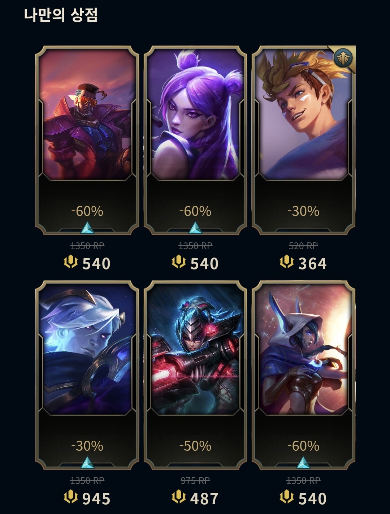Click the RP coin icon beside 487
Image resolution: width=390 pixels, height=514 pixels.
[x=178, y=497]
